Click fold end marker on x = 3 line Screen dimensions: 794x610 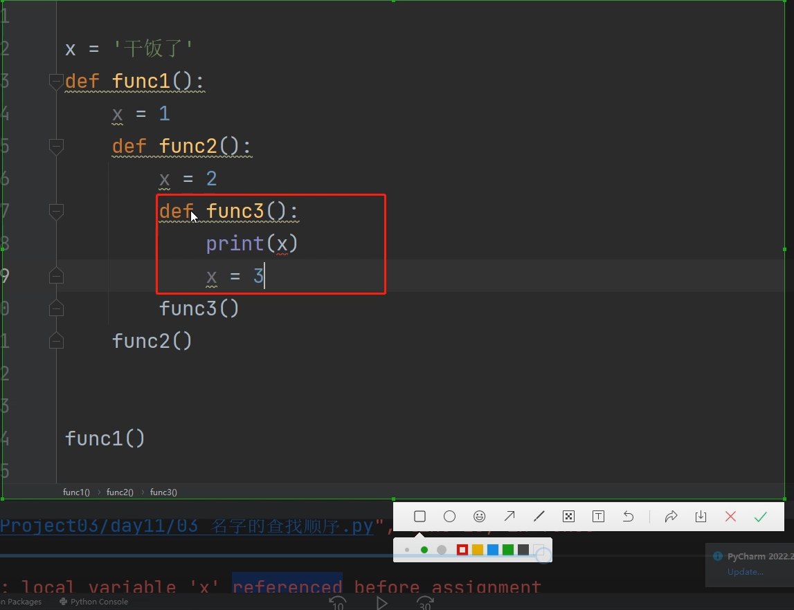pyautogui.click(x=56, y=276)
